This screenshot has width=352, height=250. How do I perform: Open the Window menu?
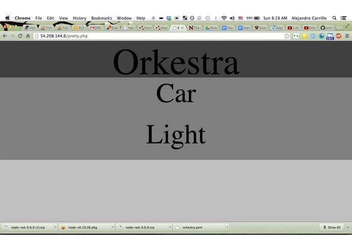(x=124, y=18)
